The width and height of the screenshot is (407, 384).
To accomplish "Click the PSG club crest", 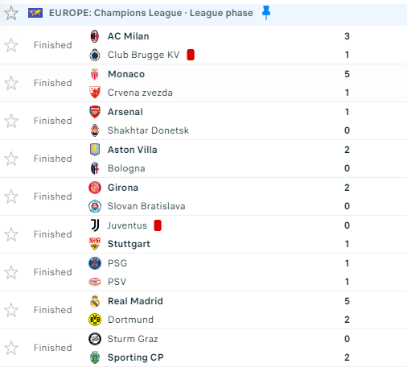I will (95, 263).
